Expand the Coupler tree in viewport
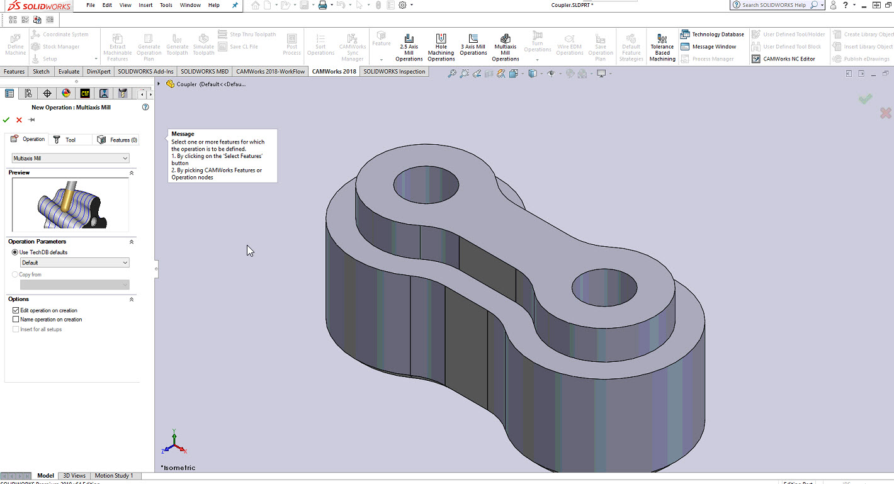The height and width of the screenshot is (484, 894). (x=159, y=84)
